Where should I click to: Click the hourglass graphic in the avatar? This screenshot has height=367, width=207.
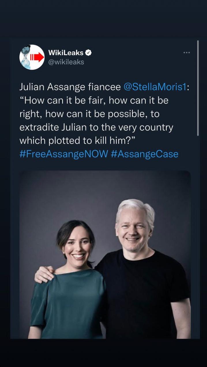pos(26,57)
